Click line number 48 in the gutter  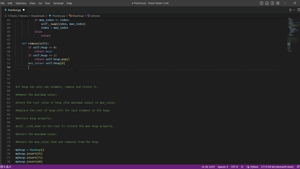click(8, 44)
